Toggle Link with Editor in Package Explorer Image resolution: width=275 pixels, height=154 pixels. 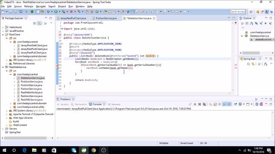(x=40, y=23)
